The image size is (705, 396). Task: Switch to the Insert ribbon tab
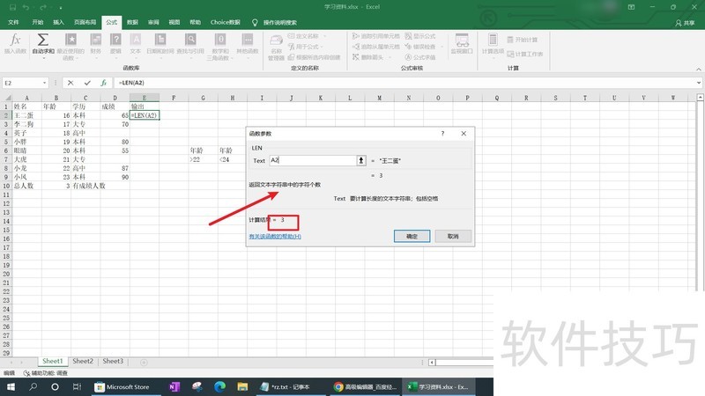pyautogui.click(x=58, y=22)
